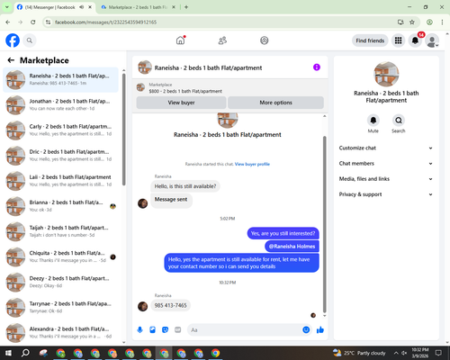Open the Tarrynae conversation in list
The image size is (450, 360).
pyautogui.click(x=61, y=308)
